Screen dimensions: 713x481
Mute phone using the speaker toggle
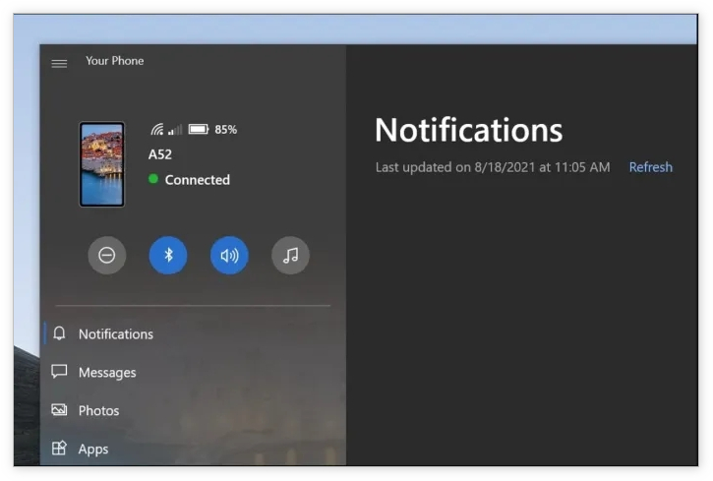point(229,256)
